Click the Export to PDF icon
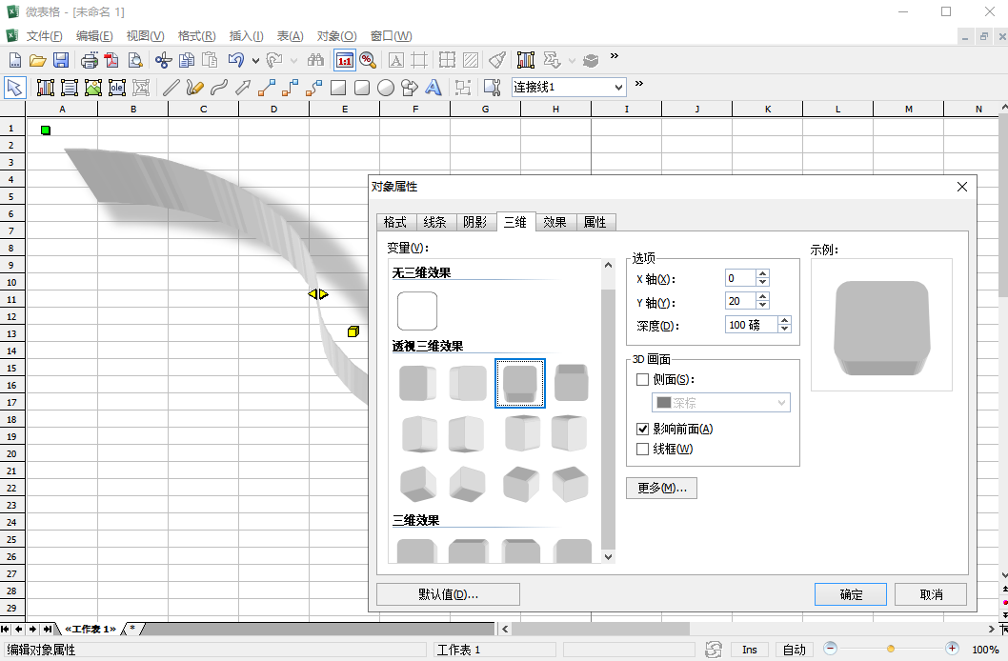Screen dimensions: 1008x661 pos(113,58)
